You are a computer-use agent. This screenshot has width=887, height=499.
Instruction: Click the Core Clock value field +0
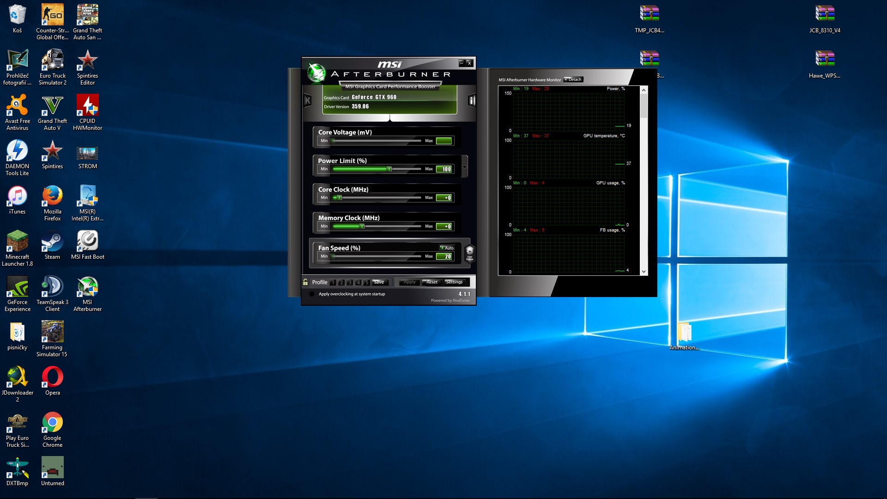coord(444,198)
